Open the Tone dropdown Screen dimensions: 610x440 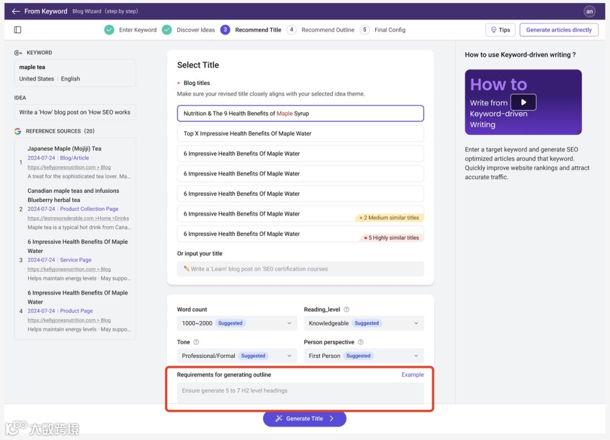coord(237,356)
